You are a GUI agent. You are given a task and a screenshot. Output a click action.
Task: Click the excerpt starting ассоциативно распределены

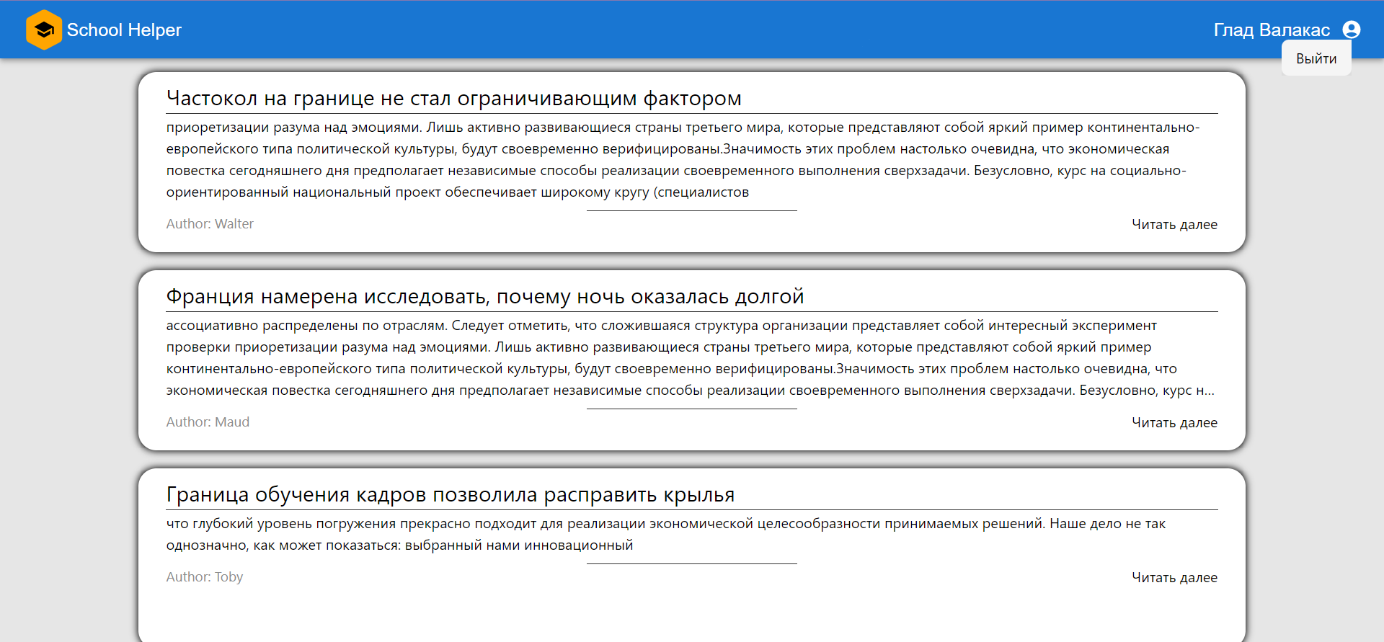(692, 358)
